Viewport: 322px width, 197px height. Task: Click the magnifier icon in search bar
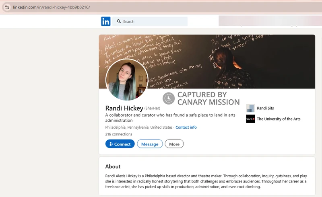[x=119, y=21]
